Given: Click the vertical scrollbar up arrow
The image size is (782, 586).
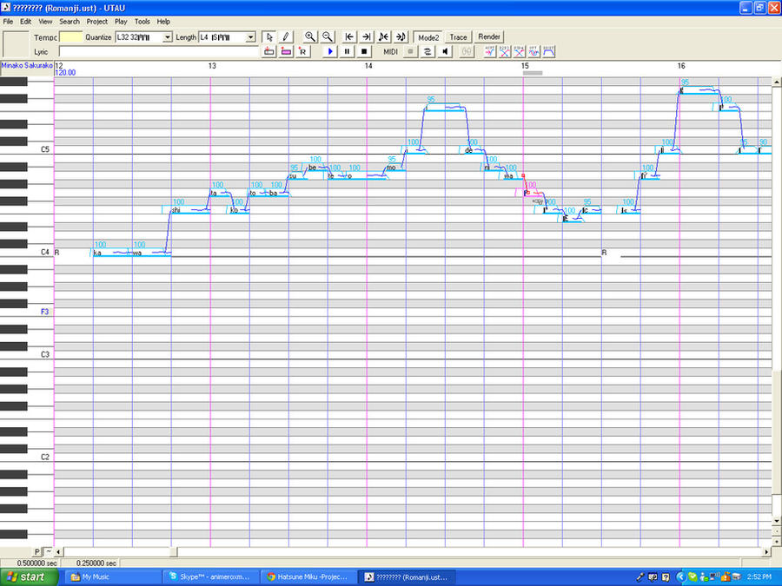Looking at the screenshot, I should tap(777, 82).
